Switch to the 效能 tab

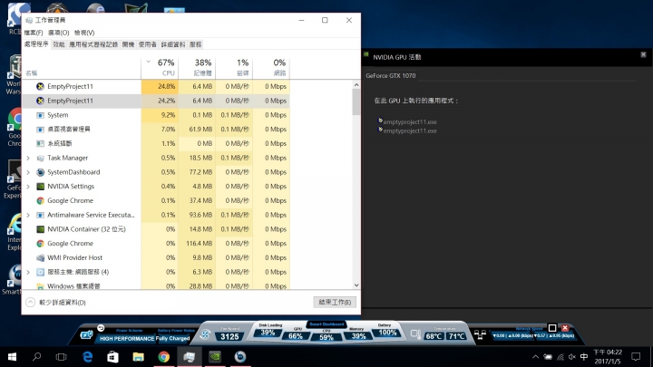point(59,44)
